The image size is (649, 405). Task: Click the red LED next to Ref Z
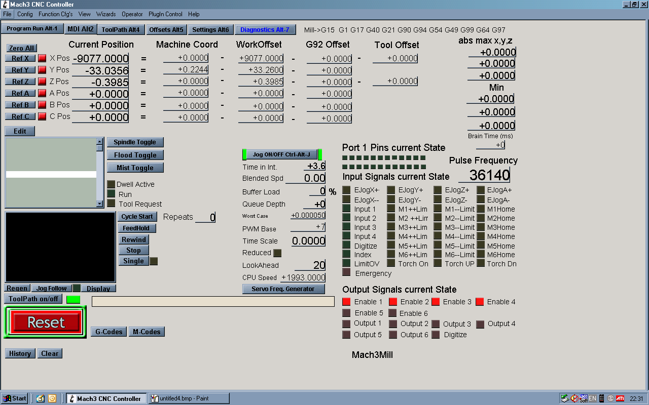click(x=42, y=82)
